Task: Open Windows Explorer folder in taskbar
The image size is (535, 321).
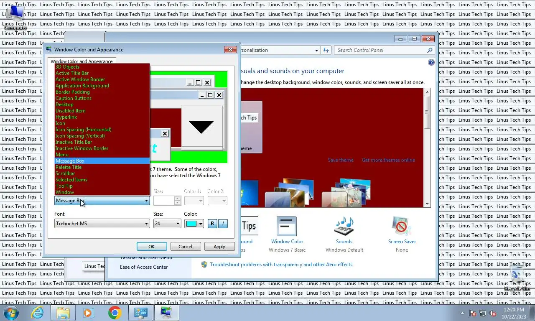Action: pyautogui.click(x=63, y=313)
